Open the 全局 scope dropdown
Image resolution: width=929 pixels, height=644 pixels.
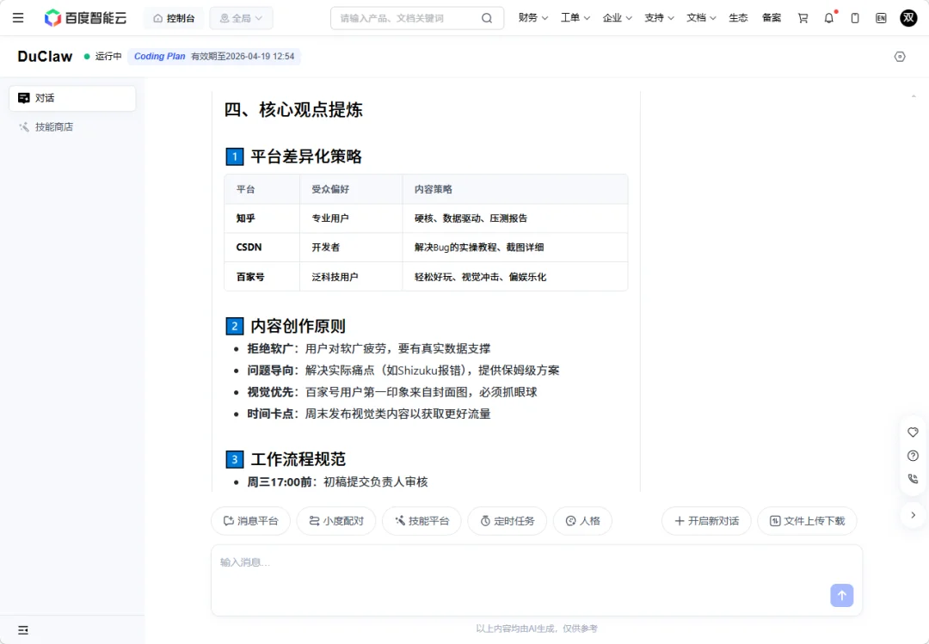[x=241, y=17]
